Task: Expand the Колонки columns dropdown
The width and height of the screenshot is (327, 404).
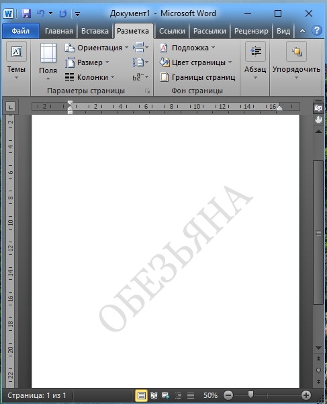Action: tap(89, 77)
